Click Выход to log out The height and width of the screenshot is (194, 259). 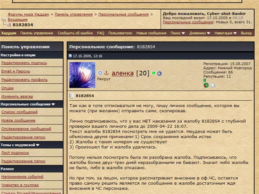pos(246,33)
